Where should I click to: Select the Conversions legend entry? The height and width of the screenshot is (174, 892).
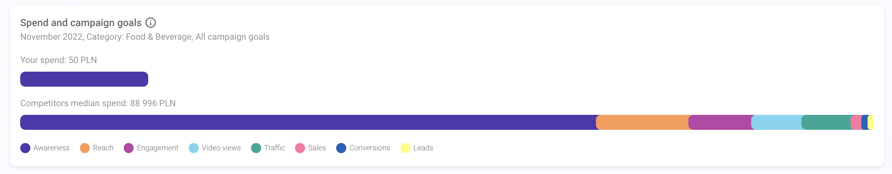click(x=363, y=148)
